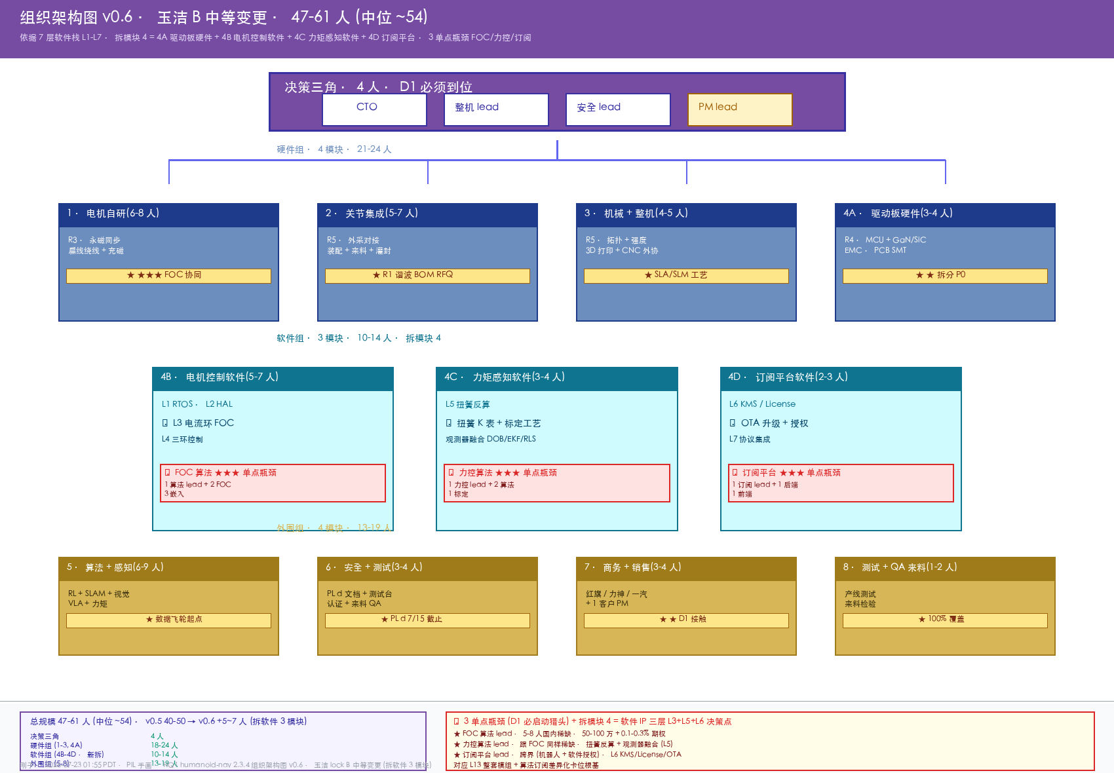1114x773 pixels.
Task: Select the 安全 lead box
Action: click(x=618, y=109)
